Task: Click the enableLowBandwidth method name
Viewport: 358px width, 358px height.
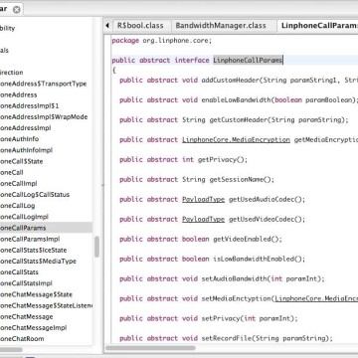Action: [236, 100]
